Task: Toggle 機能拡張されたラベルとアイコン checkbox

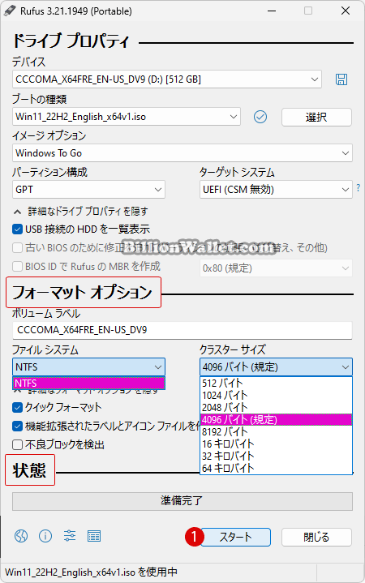Action: coord(17,426)
